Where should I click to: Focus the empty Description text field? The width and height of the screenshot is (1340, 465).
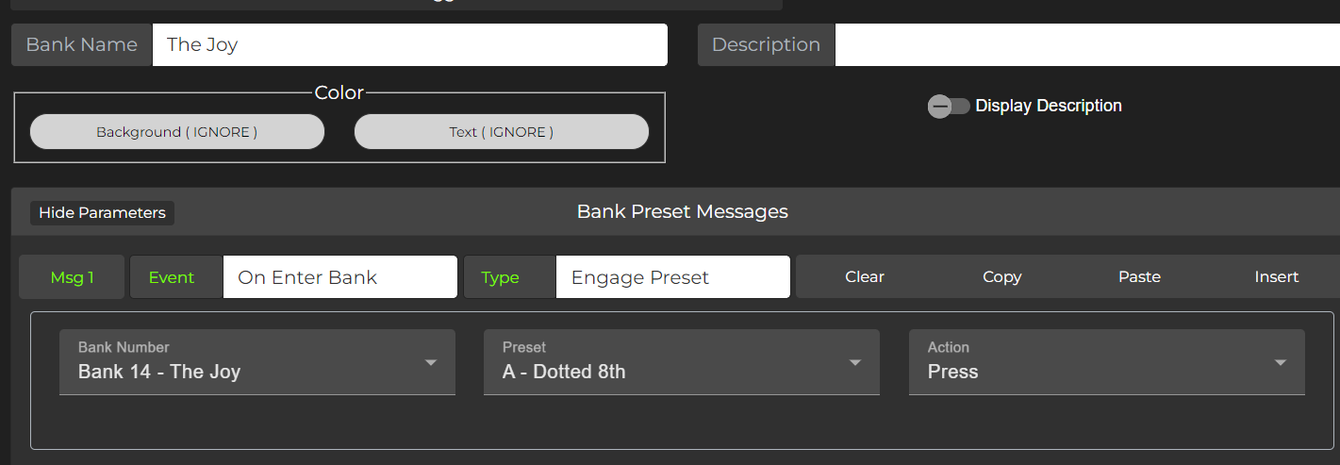[1086, 45]
